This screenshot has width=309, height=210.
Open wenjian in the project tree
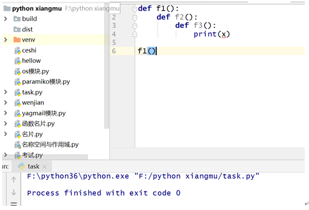coord(33,103)
